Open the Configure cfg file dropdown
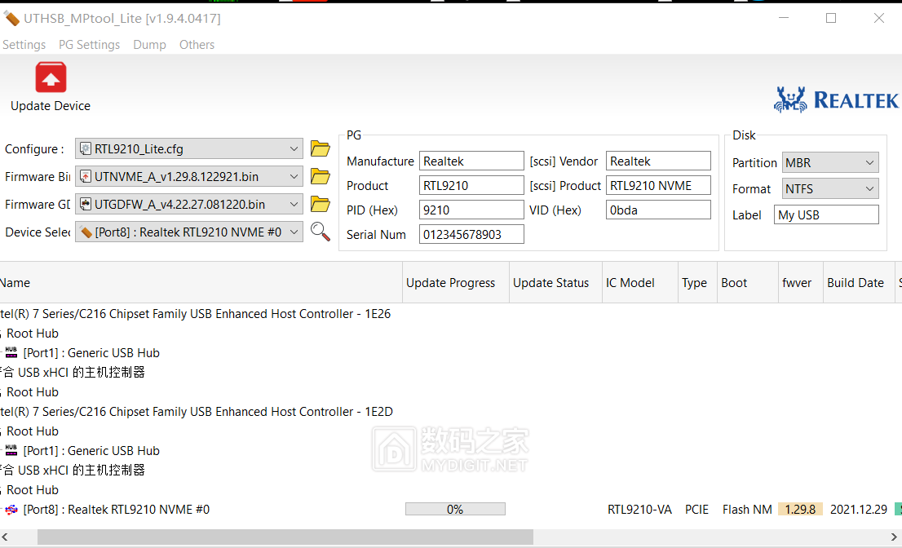 (295, 148)
